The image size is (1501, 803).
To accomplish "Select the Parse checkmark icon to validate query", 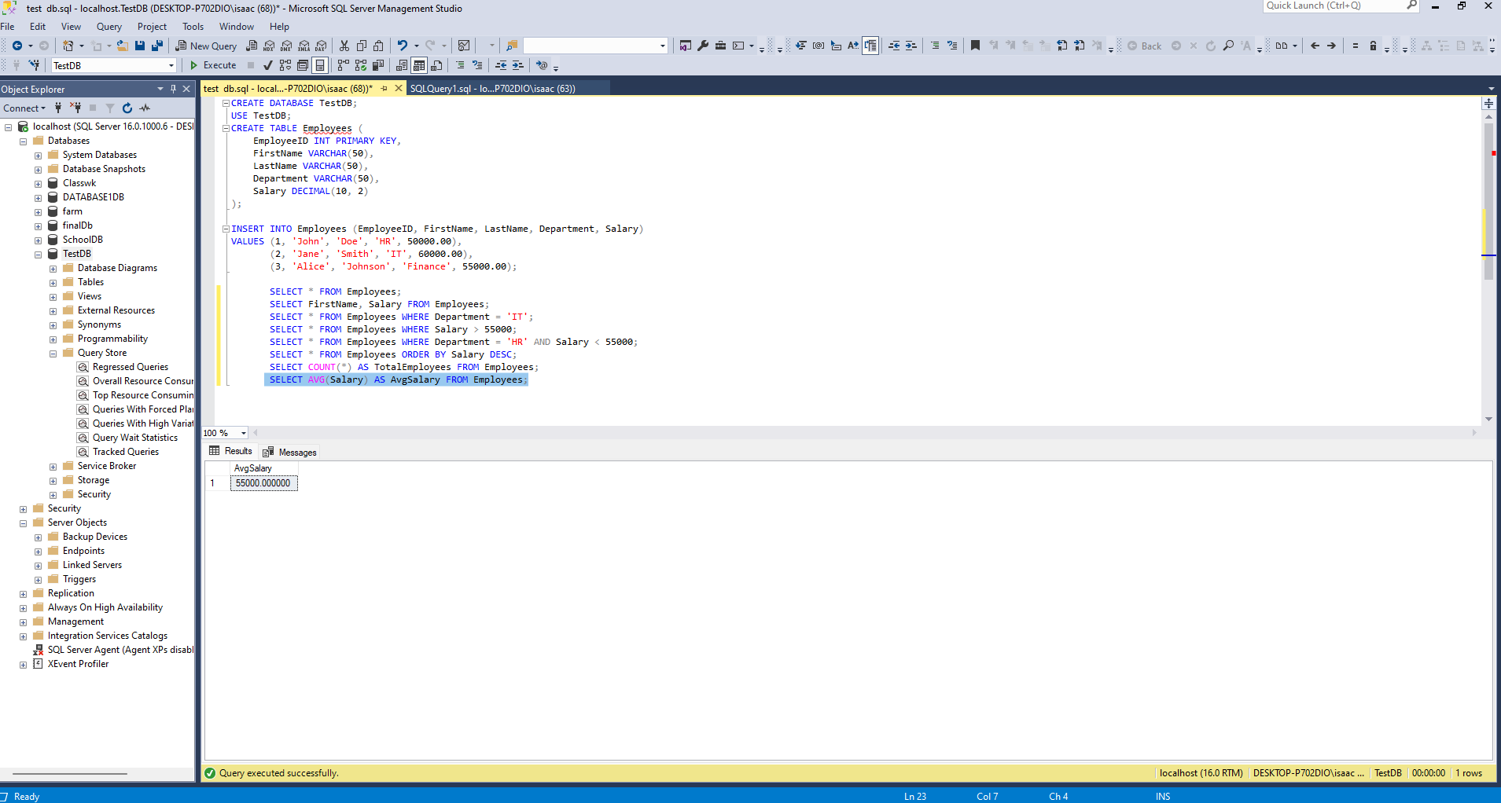I will (x=268, y=65).
